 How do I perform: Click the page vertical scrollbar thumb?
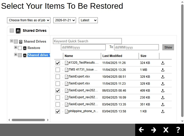click(x=182, y=61)
